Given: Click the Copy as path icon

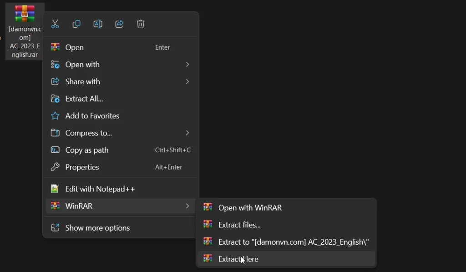Looking at the screenshot, I should [x=55, y=150].
